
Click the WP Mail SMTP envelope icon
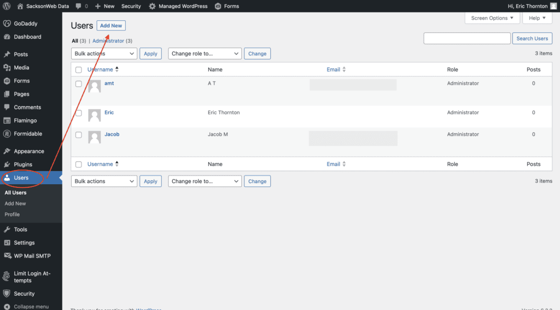[7, 256]
